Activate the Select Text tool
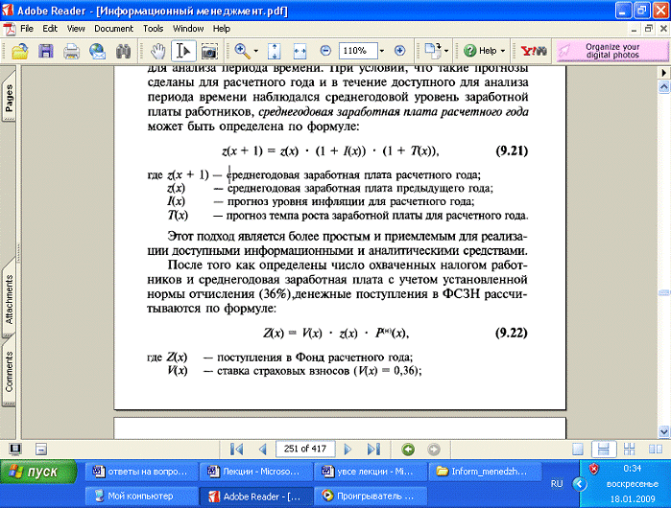The image size is (671, 508). pos(183,51)
